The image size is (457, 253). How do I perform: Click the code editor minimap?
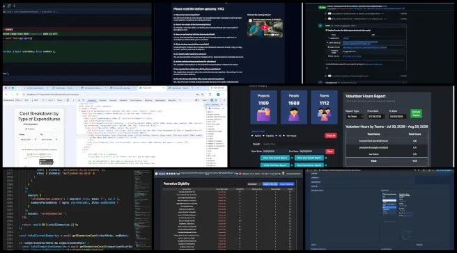[x=143, y=209]
